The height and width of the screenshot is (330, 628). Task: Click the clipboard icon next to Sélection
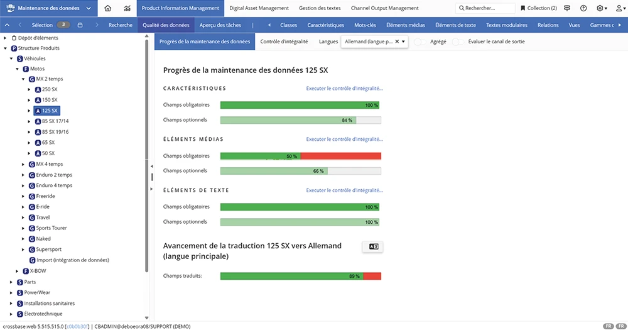[x=80, y=25]
